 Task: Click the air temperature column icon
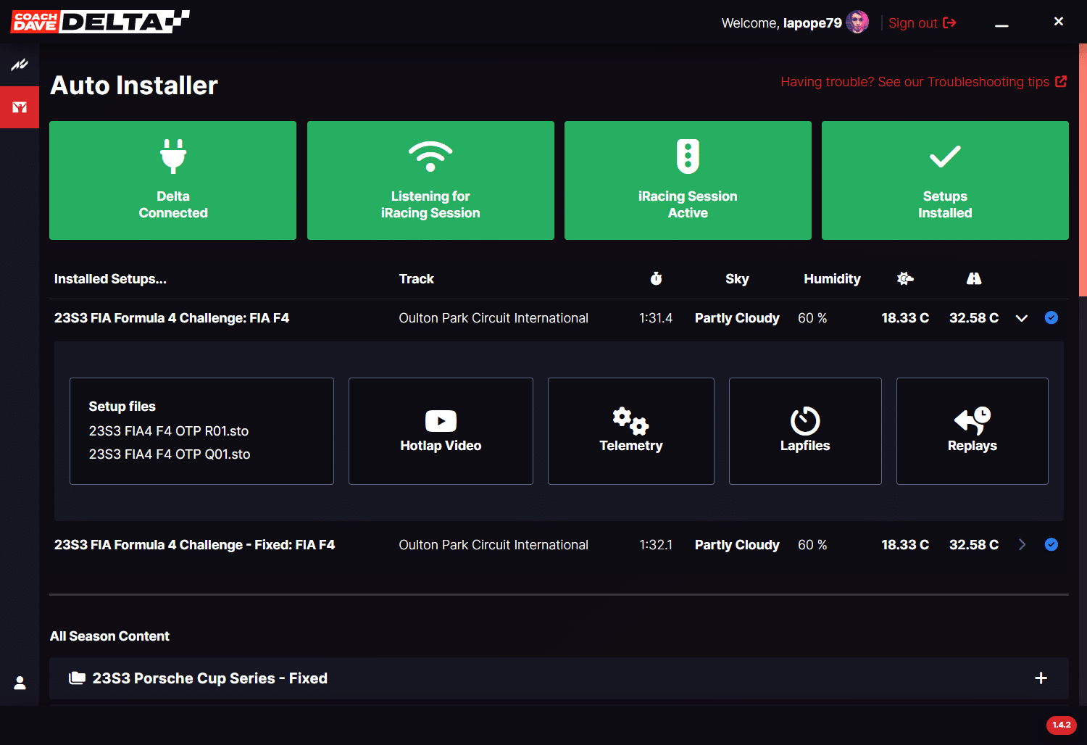905,278
